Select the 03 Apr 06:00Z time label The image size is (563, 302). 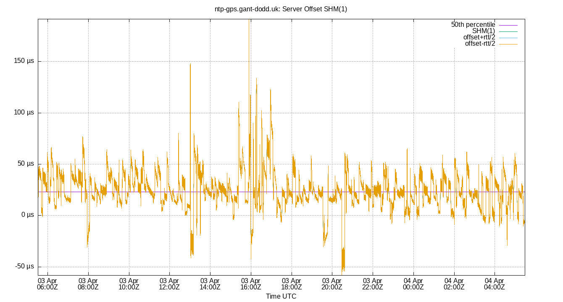(47, 284)
